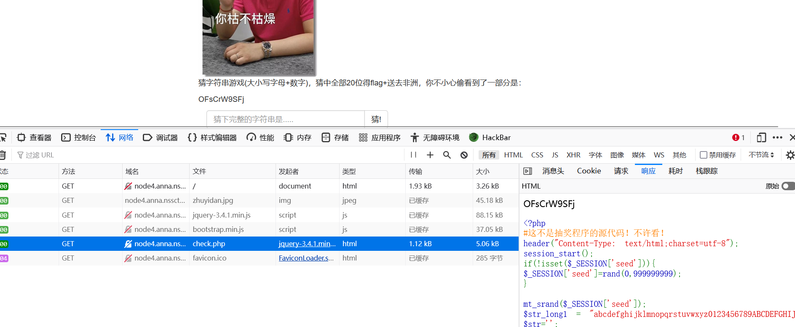Open the 应用程序 application tab
The height and width of the screenshot is (327, 795).
click(380, 138)
